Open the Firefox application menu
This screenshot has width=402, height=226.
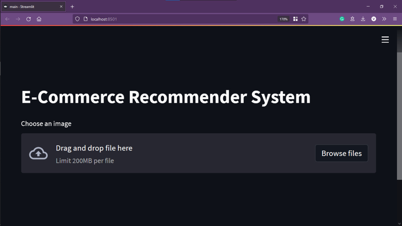pos(395,19)
